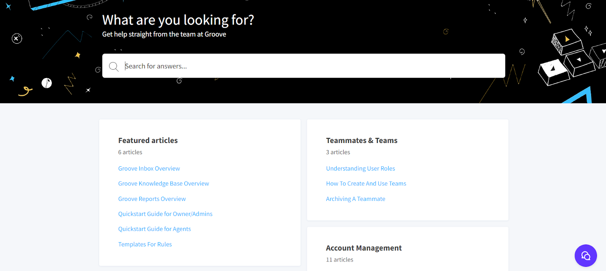Select the Account Management category heading
Image resolution: width=606 pixels, height=271 pixels.
(364, 248)
